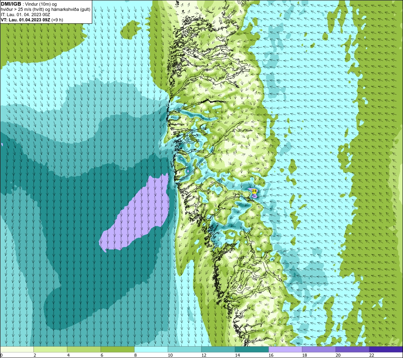The width and height of the screenshot is (403, 358).
Task: Click the olive green 6–8 m/s legend swatch
Action: coord(117,349)
